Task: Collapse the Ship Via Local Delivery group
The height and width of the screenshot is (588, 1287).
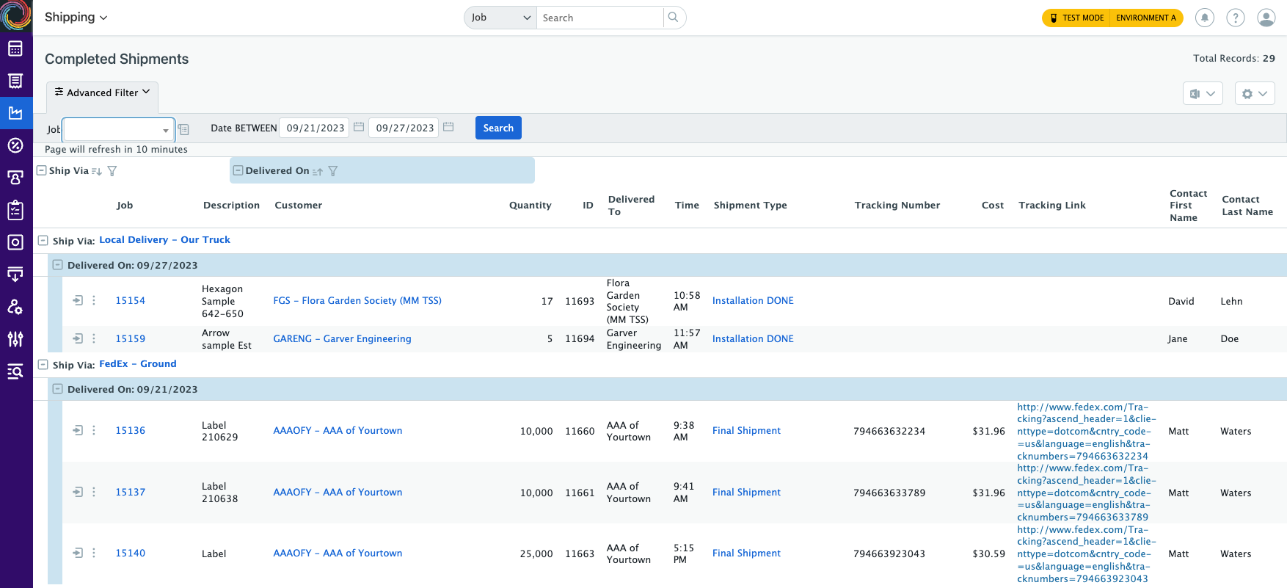Action: click(43, 240)
